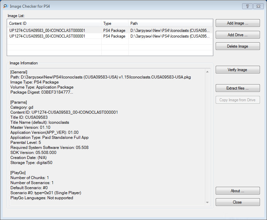Click the Scenario #0 Single Player line
Screen dimensions: 267x220
tap(46, 193)
